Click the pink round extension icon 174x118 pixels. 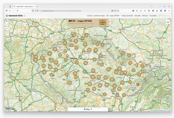pos(165,11)
